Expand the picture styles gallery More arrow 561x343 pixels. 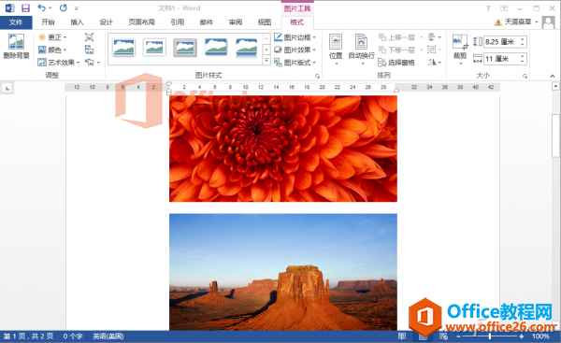click(266, 61)
